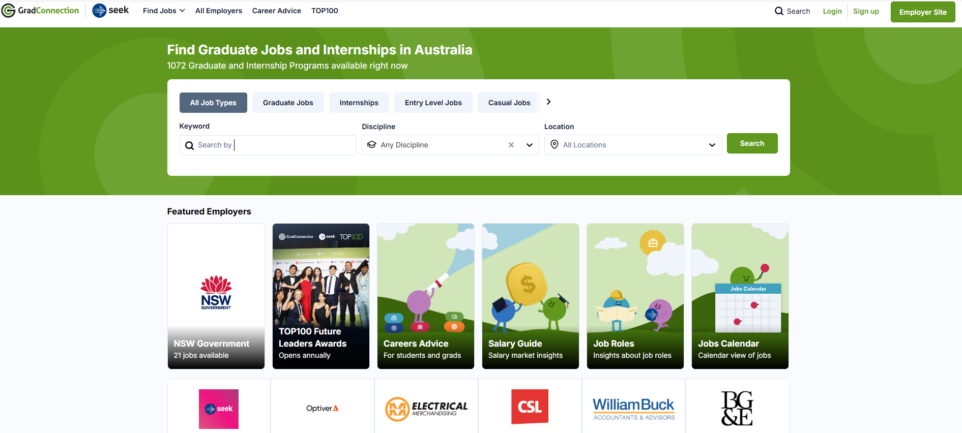
Task: Expand the Find Jobs menu
Action: tap(164, 11)
